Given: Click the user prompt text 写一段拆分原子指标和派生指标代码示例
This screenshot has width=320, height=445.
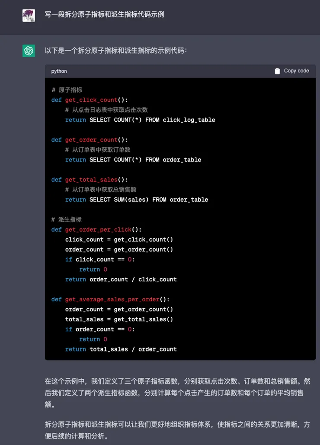Looking at the screenshot, I should 104,14.
